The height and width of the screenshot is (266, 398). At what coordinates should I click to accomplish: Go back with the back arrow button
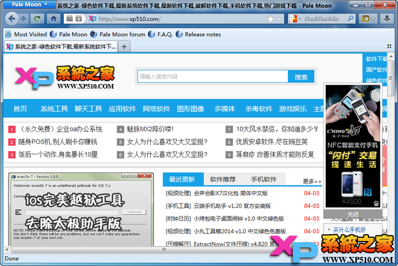point(12,19)
